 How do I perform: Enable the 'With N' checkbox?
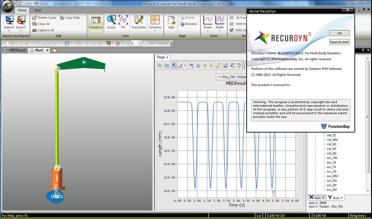click(232, 24)
